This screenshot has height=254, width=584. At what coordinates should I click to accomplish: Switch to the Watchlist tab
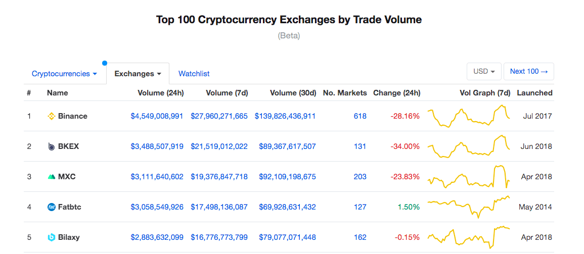(194, 74)
